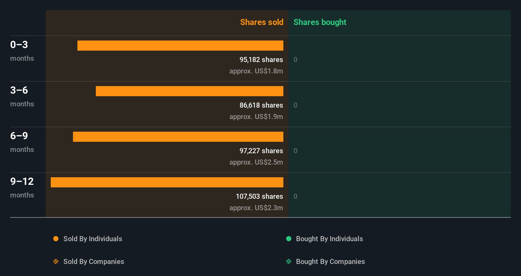Image resolution: width=521 pixels, height=276 pixels.
Task: Click the bought value 0 in 6–9 months row
Action: point(295,151)
